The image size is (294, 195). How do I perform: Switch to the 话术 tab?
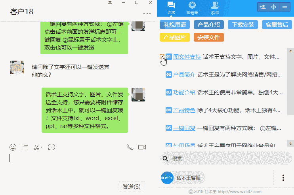click(x=171, y=8)
